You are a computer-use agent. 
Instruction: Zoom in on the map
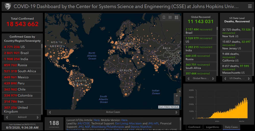coord(177,96)
